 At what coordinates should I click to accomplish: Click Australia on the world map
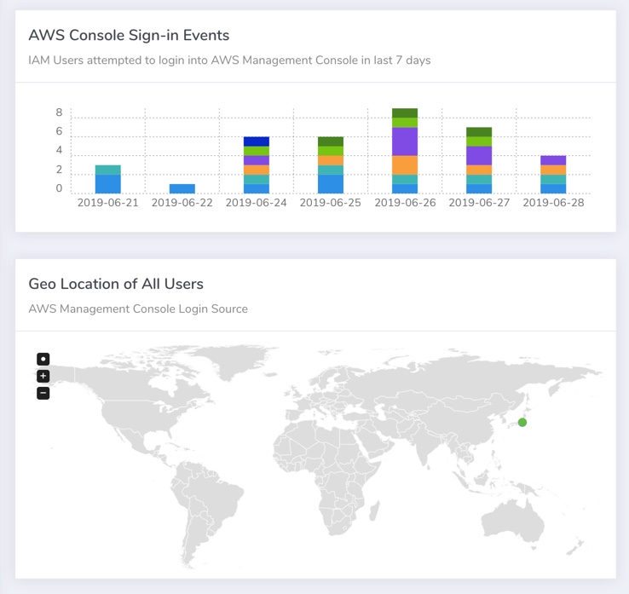(x=511, y=522)
